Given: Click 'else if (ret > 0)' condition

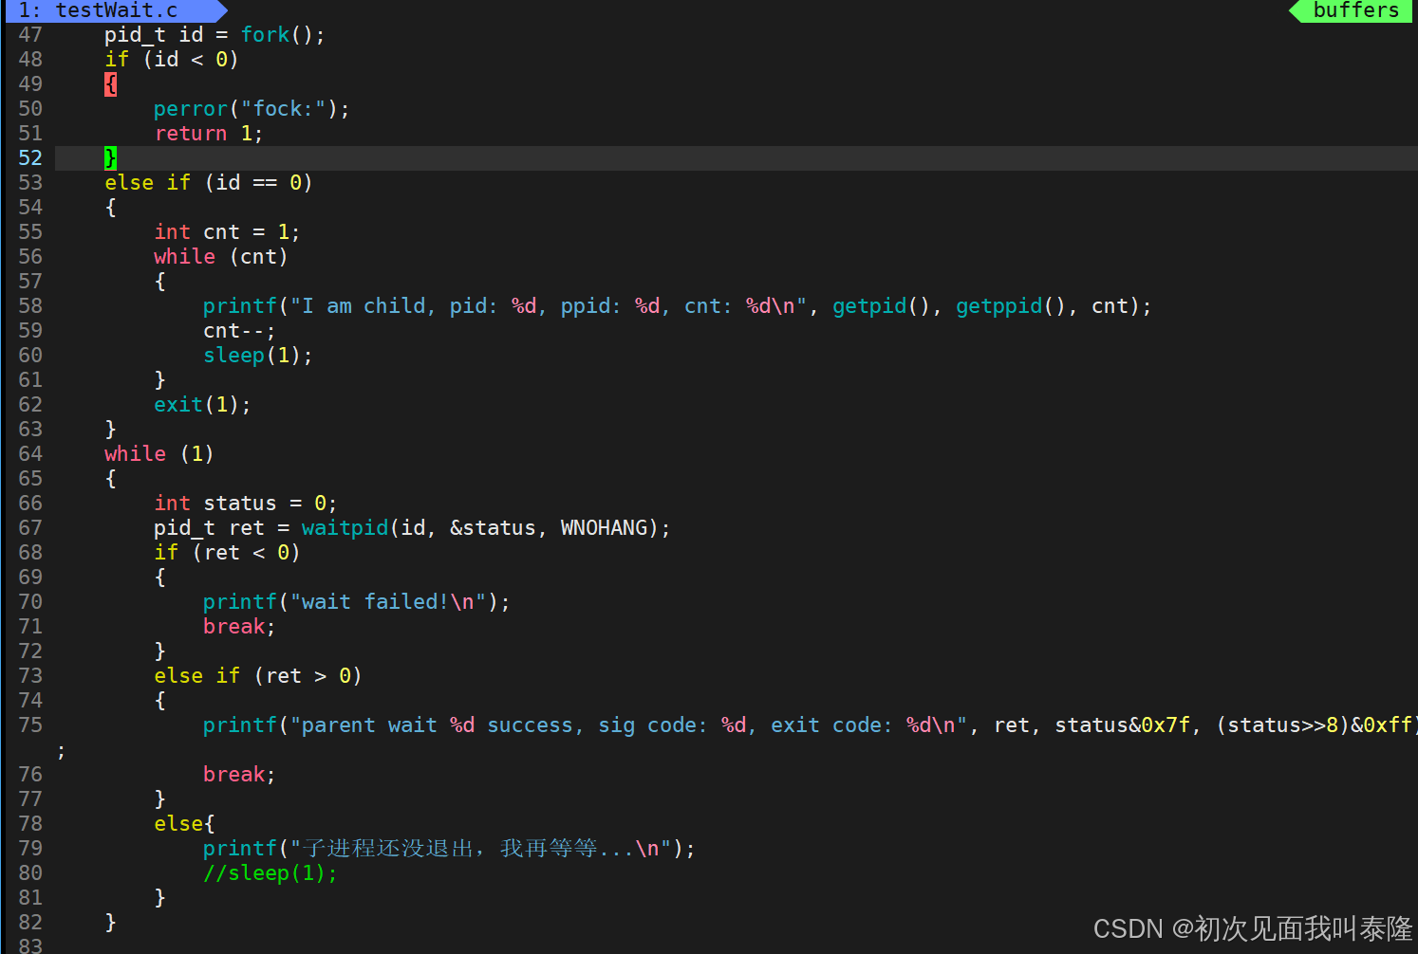Looking at the screenshot, I should (x=257, y=676).
